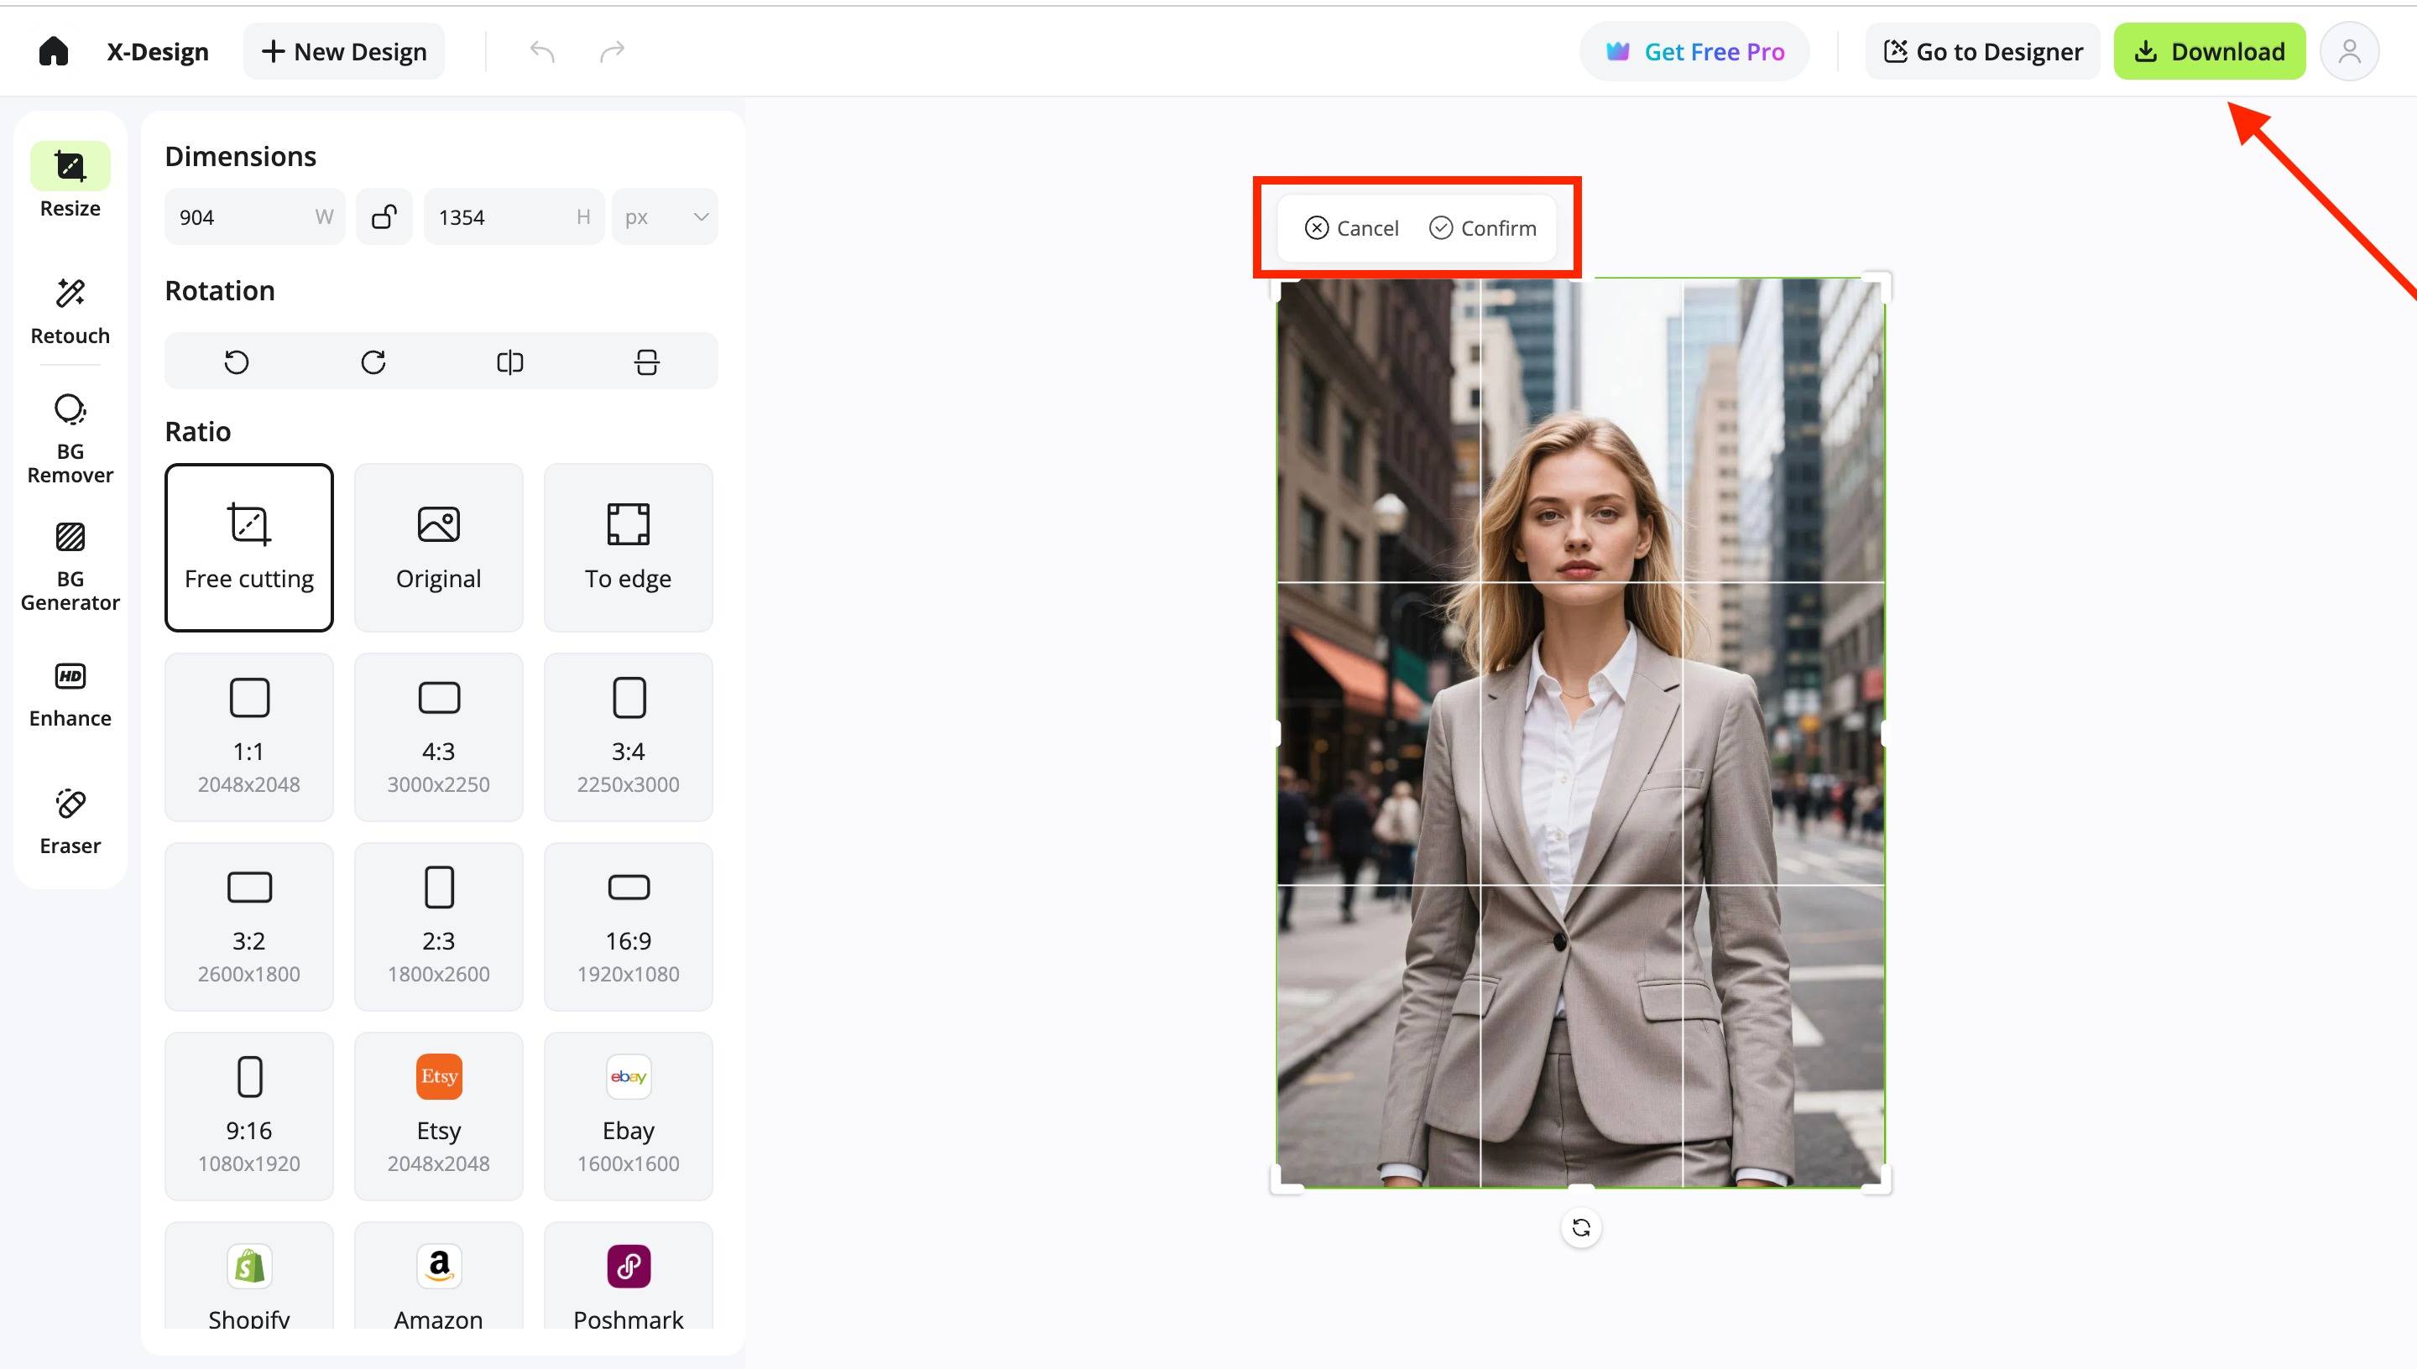Select Original ratio option

pos(438,547)
